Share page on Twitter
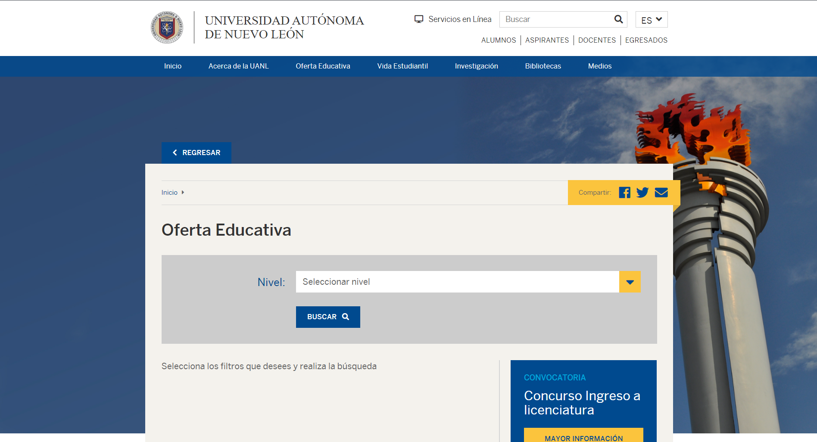 pos(642,193)
